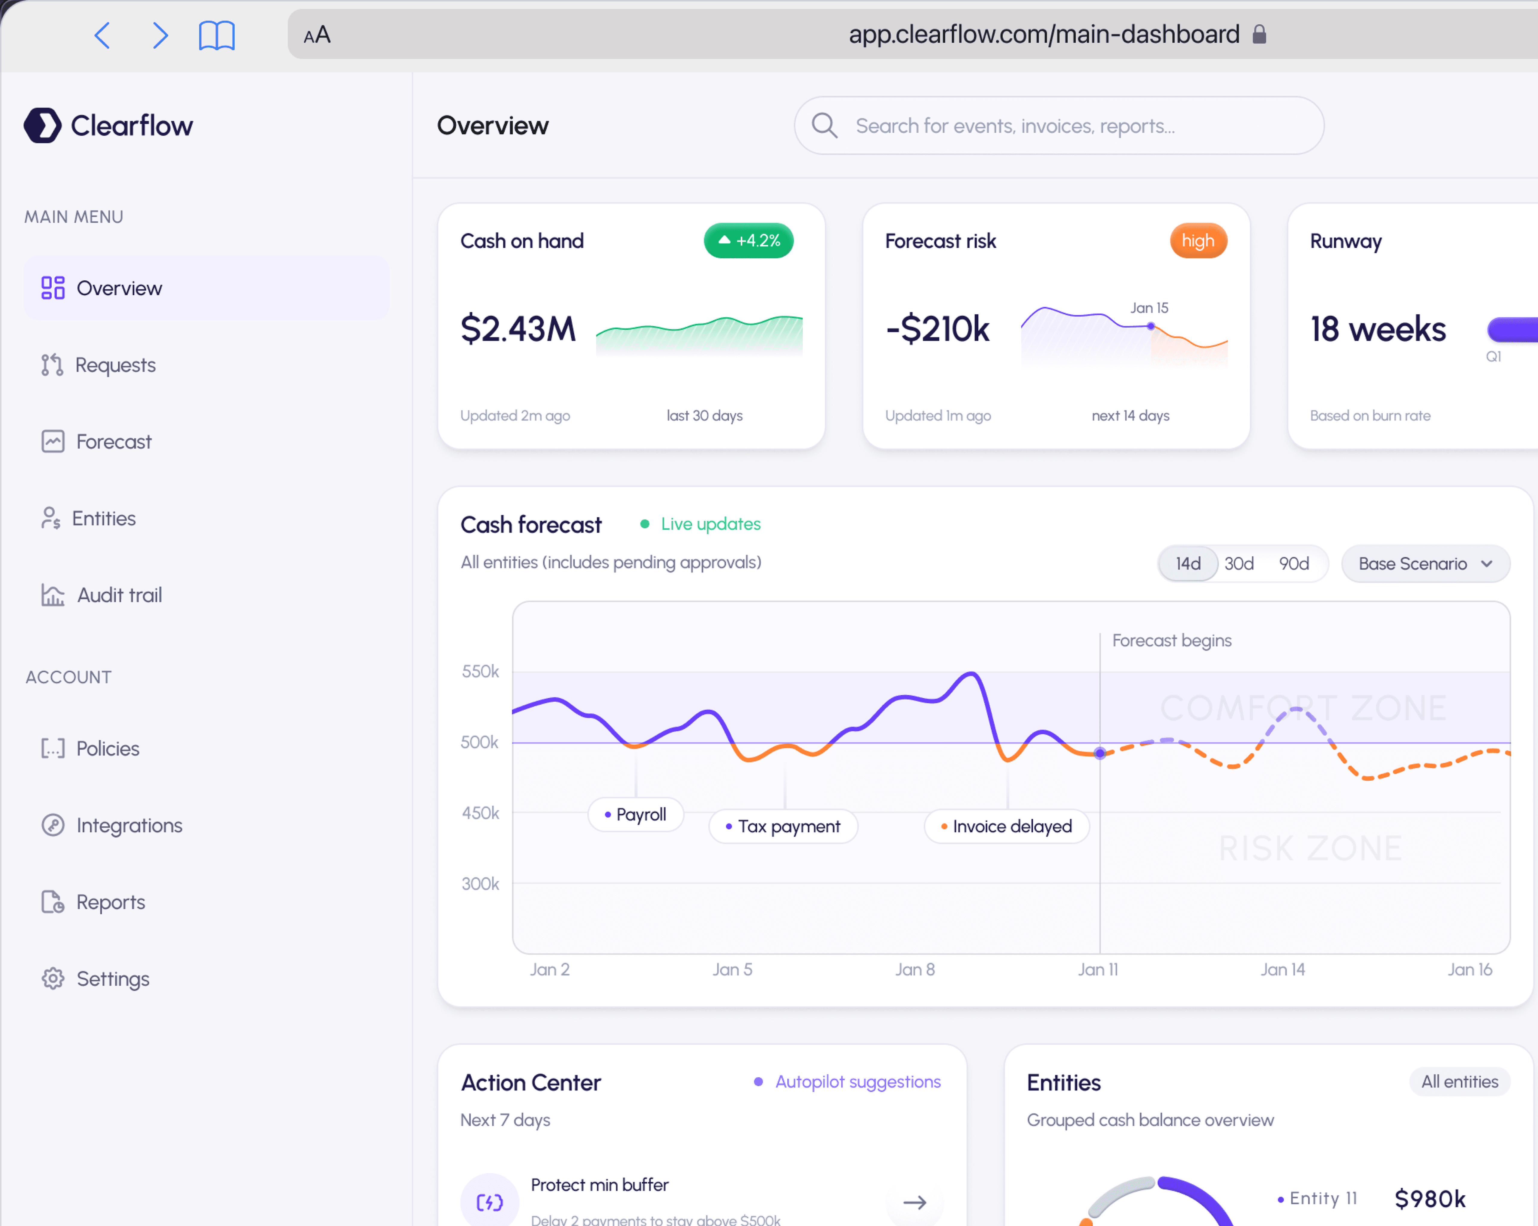
Task: Click the Clearflow logo icon
Action: [43, 126]
